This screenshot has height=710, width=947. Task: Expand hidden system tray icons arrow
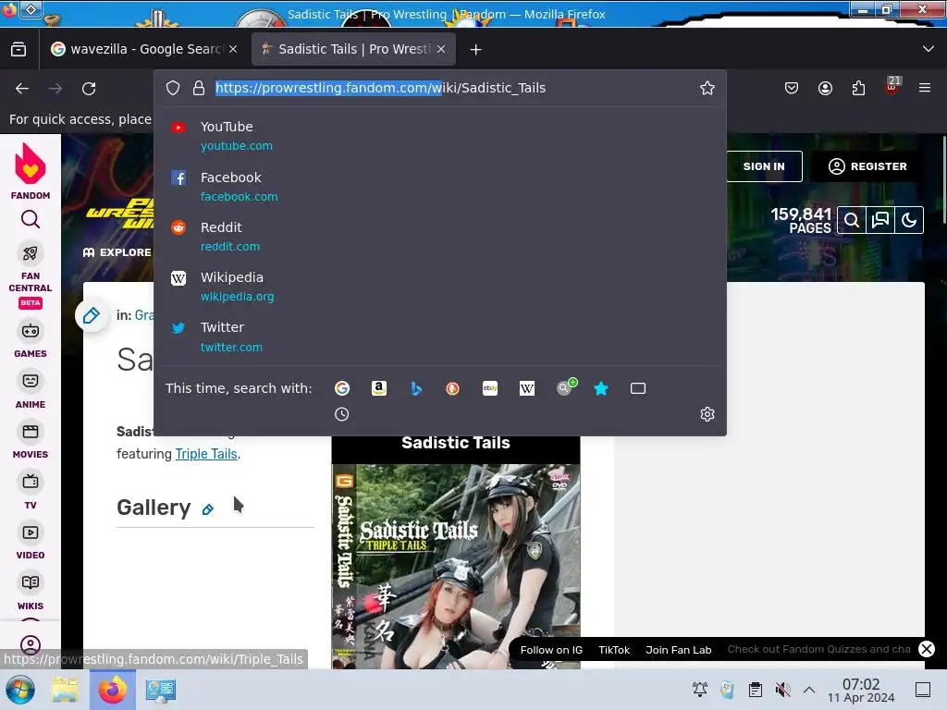pos(809,690)
